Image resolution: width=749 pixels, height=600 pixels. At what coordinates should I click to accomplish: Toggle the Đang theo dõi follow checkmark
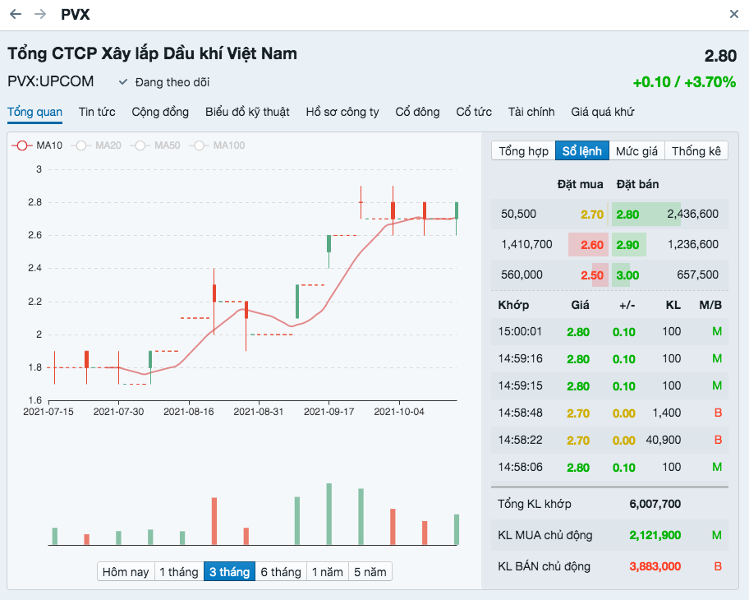[x=123, y=81]
